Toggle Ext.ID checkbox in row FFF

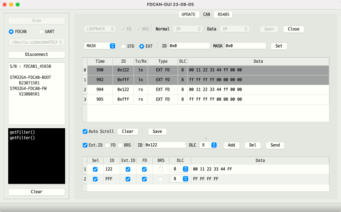point(128,179)
